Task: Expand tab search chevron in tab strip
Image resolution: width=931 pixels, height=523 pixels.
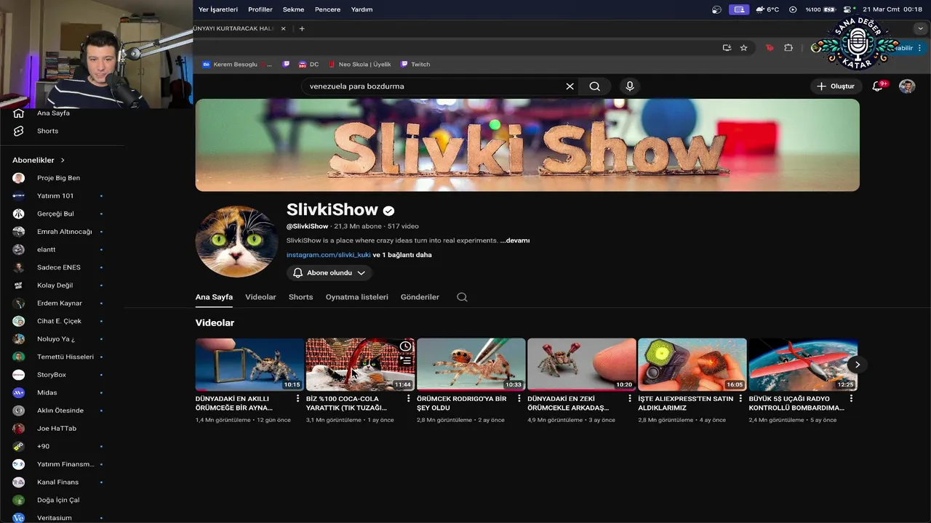Action: pyautogui.click(x=920, y=28)
